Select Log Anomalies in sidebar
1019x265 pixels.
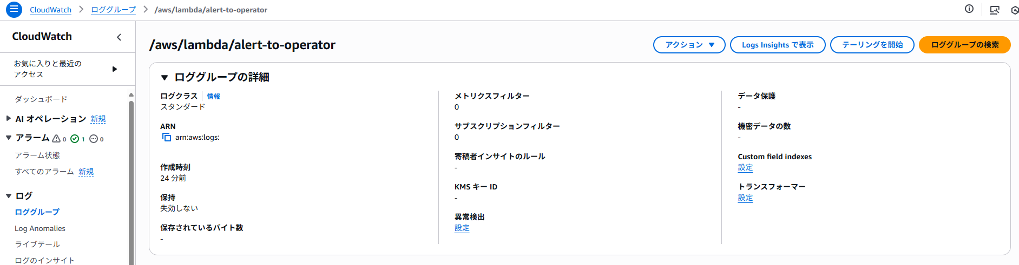[x=40, y=228]
